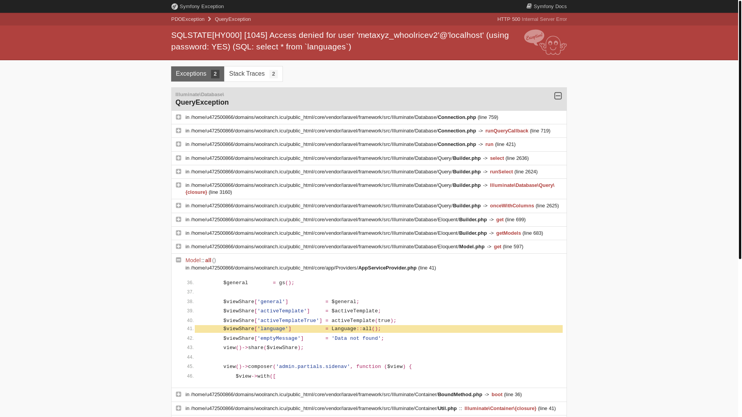Click the breadcrumb chevron between PDOException and QueryException
This screenshot has height=417, width=742.
click(209, 19)
